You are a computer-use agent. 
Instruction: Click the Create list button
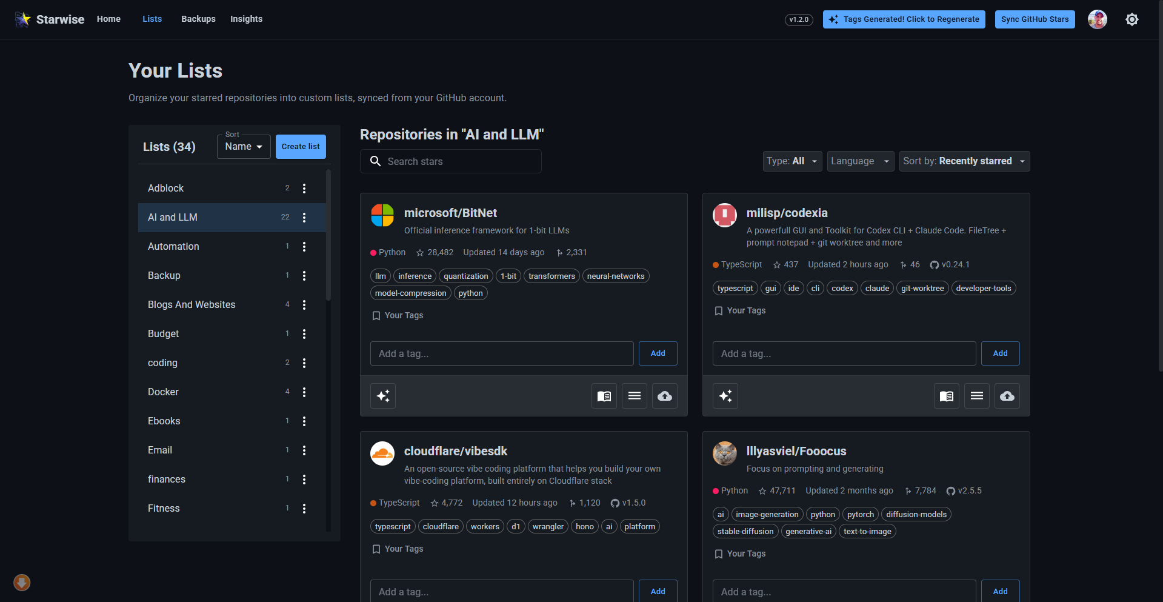pos(301,147)
